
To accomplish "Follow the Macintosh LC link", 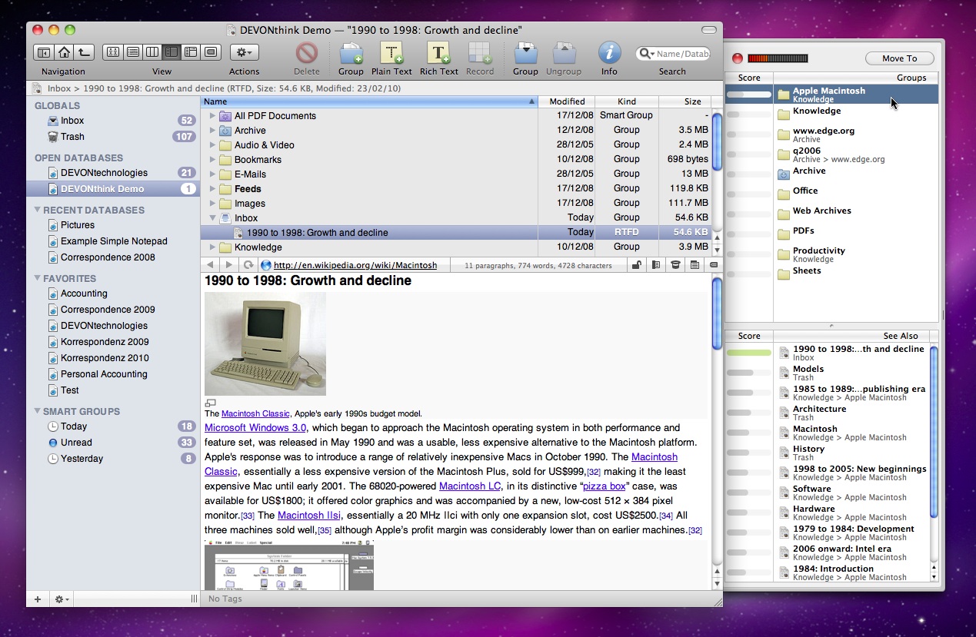I will (469, 486).
